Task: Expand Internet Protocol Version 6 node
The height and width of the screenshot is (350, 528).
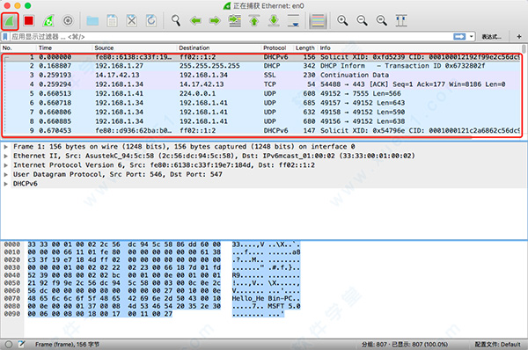Action: coord(6,165)
